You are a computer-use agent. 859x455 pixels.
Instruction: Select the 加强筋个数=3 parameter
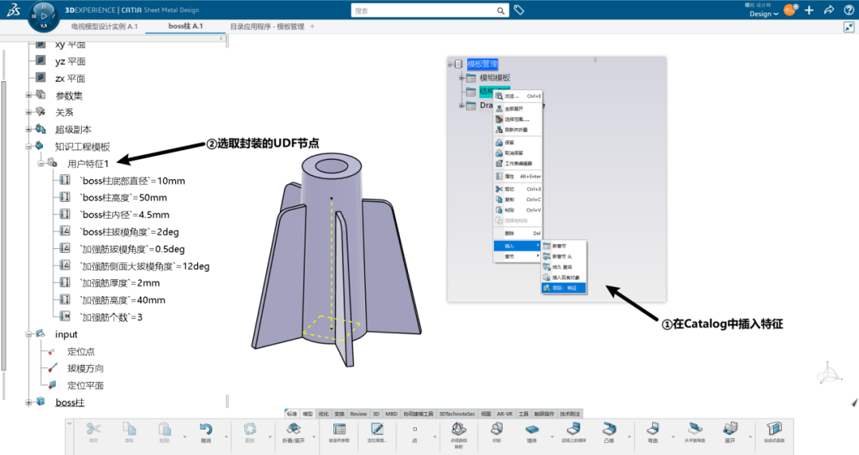pyautogui.click(x=111, y=317)
